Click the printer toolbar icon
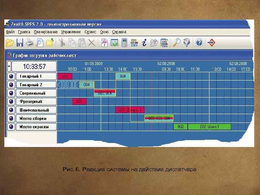The height and width of the screenshot is (195, 260). pos(30,43)
